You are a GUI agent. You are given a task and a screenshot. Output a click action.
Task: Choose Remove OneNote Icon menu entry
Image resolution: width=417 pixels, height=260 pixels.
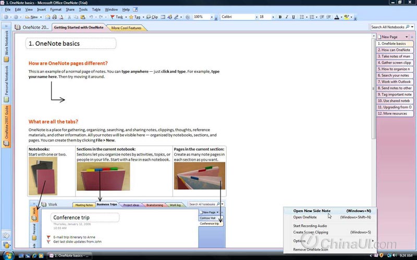coord(330,250)
